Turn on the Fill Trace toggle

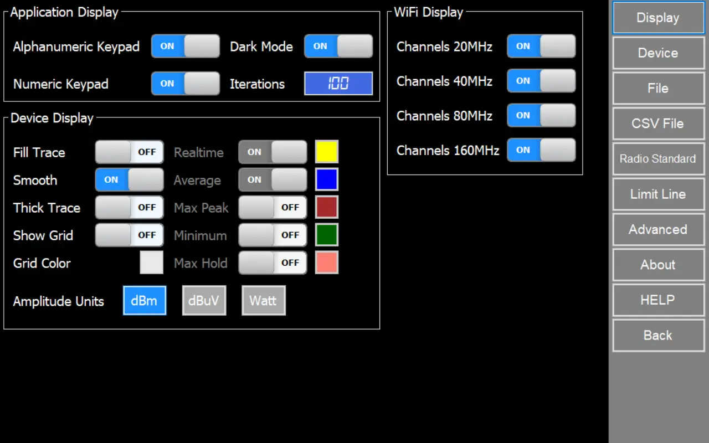pyautogui.click(x=129, y=152)
